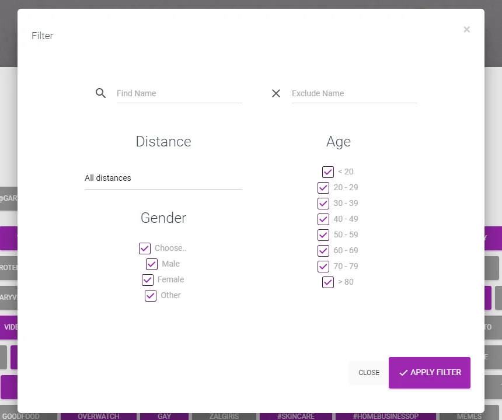Image resolution: width=502 pixels, height=420 pixels.
Task: Disable the 40 - 49 age filter
Action: click(323, 219)
